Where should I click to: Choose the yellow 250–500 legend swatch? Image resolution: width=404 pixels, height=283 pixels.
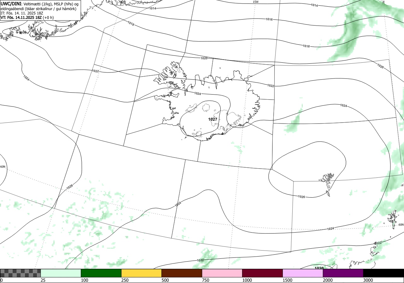point(141,273)
